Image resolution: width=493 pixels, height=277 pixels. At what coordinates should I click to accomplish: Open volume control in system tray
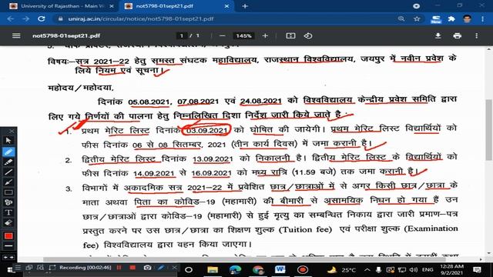coord(414,270)
